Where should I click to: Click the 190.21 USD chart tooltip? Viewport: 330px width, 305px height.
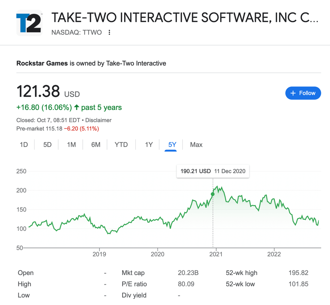213,171
